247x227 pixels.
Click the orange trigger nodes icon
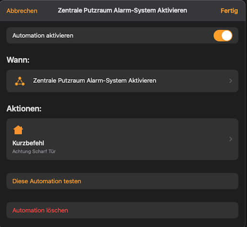pyautogui.click(x=20, y=81)
